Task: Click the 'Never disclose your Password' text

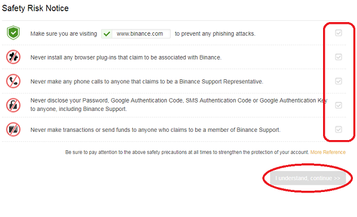Action: pos(178,105)
